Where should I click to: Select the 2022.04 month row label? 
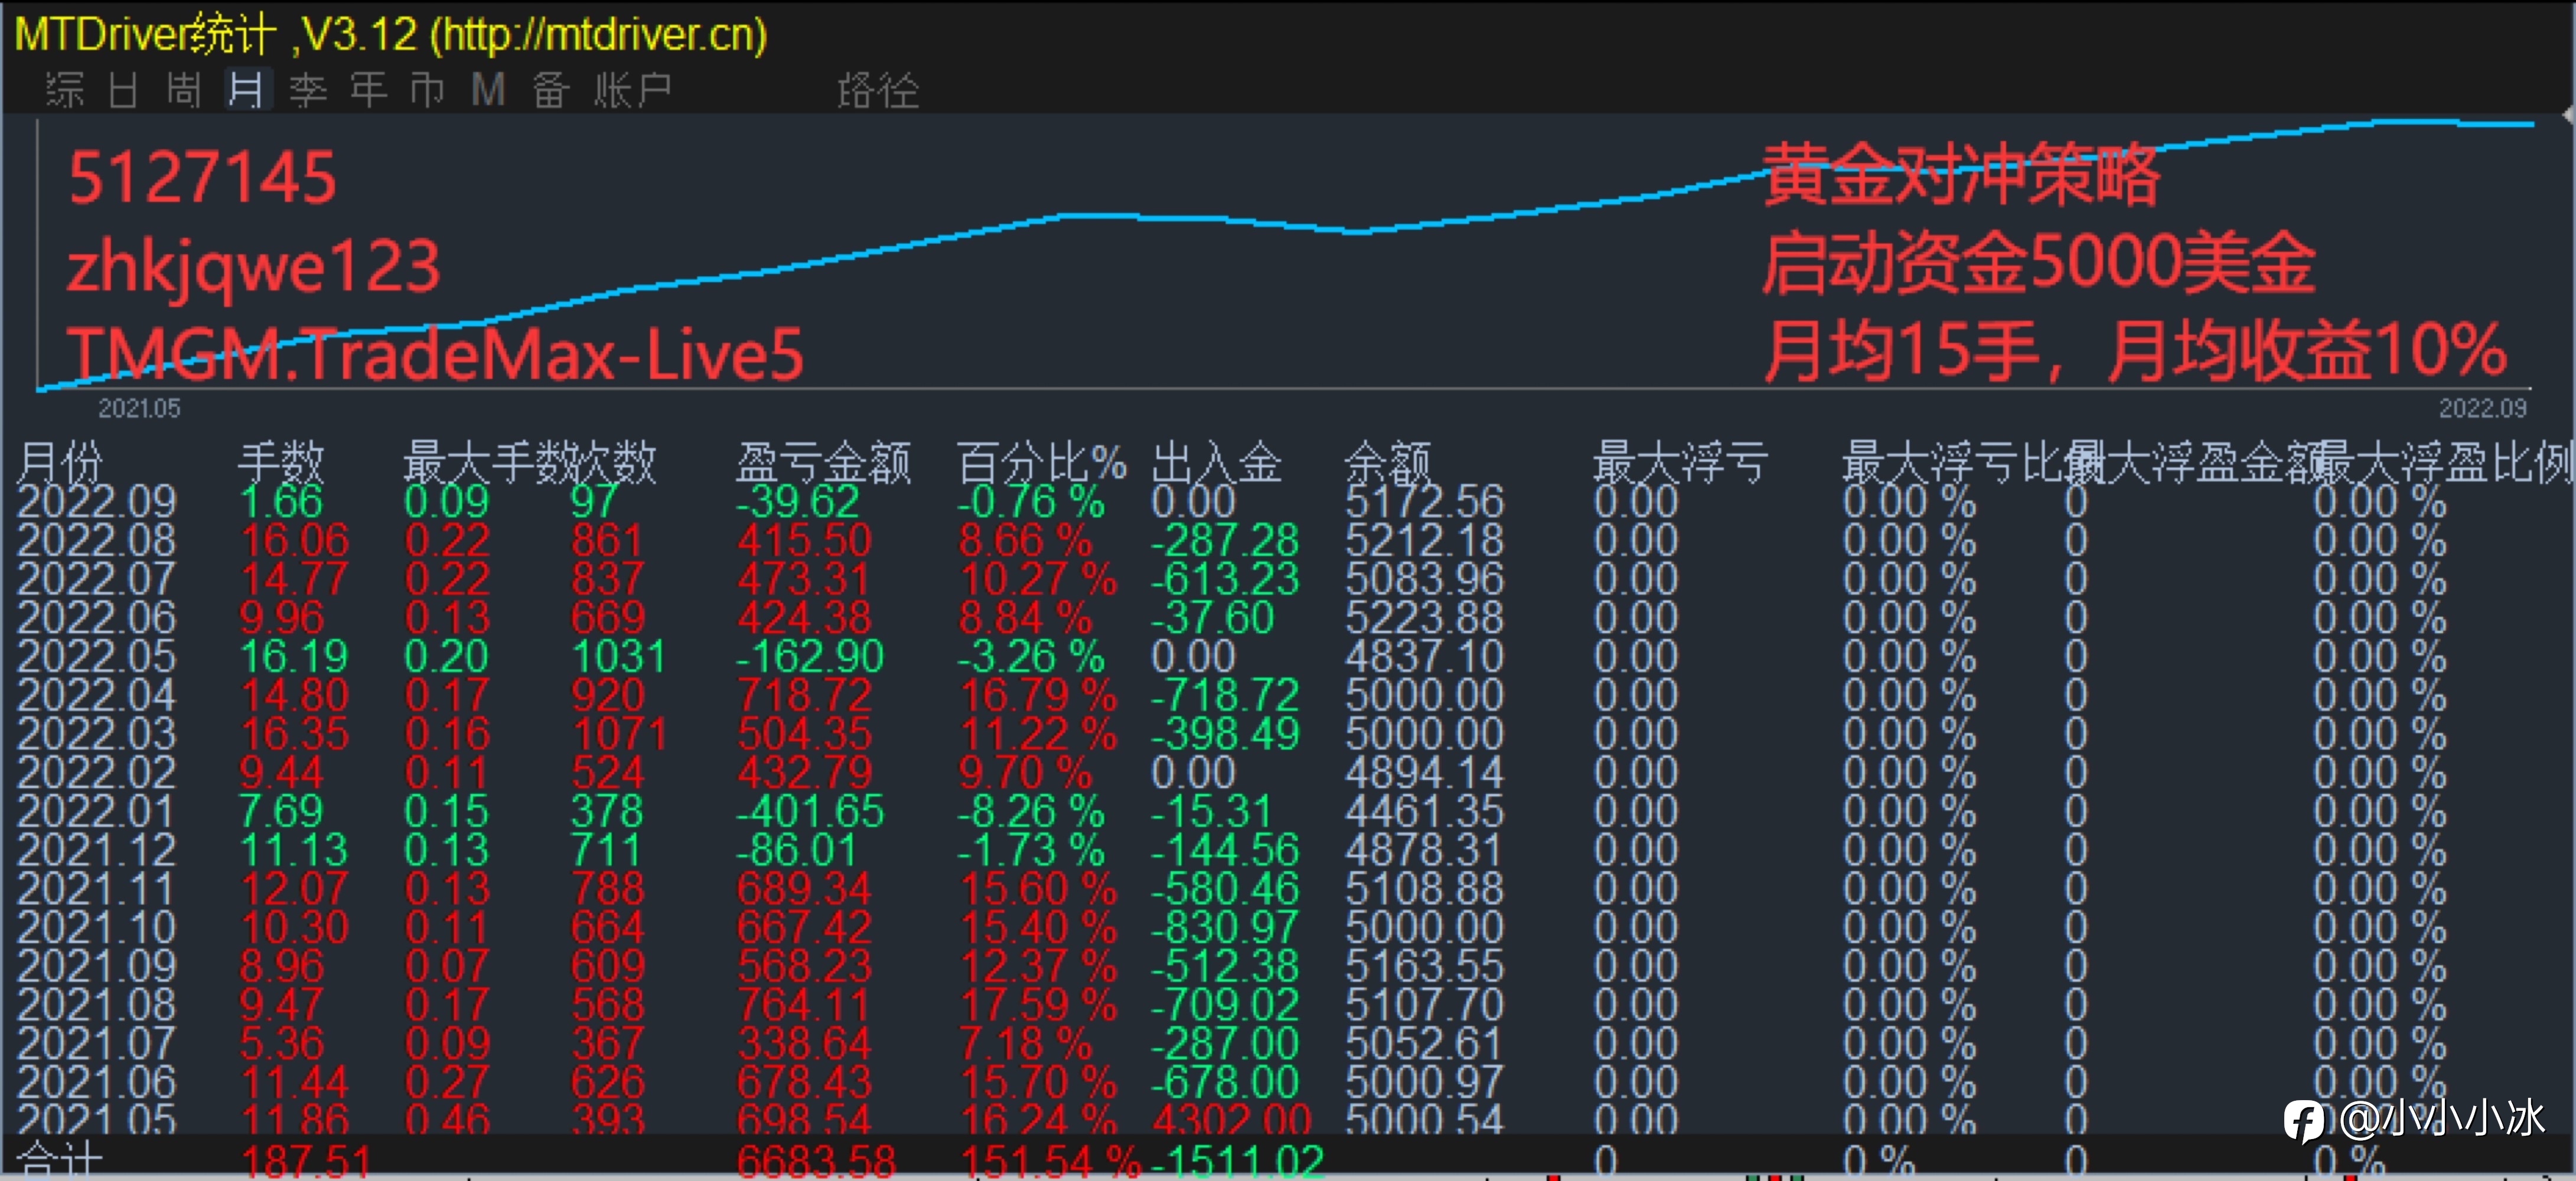pos(96,695)
